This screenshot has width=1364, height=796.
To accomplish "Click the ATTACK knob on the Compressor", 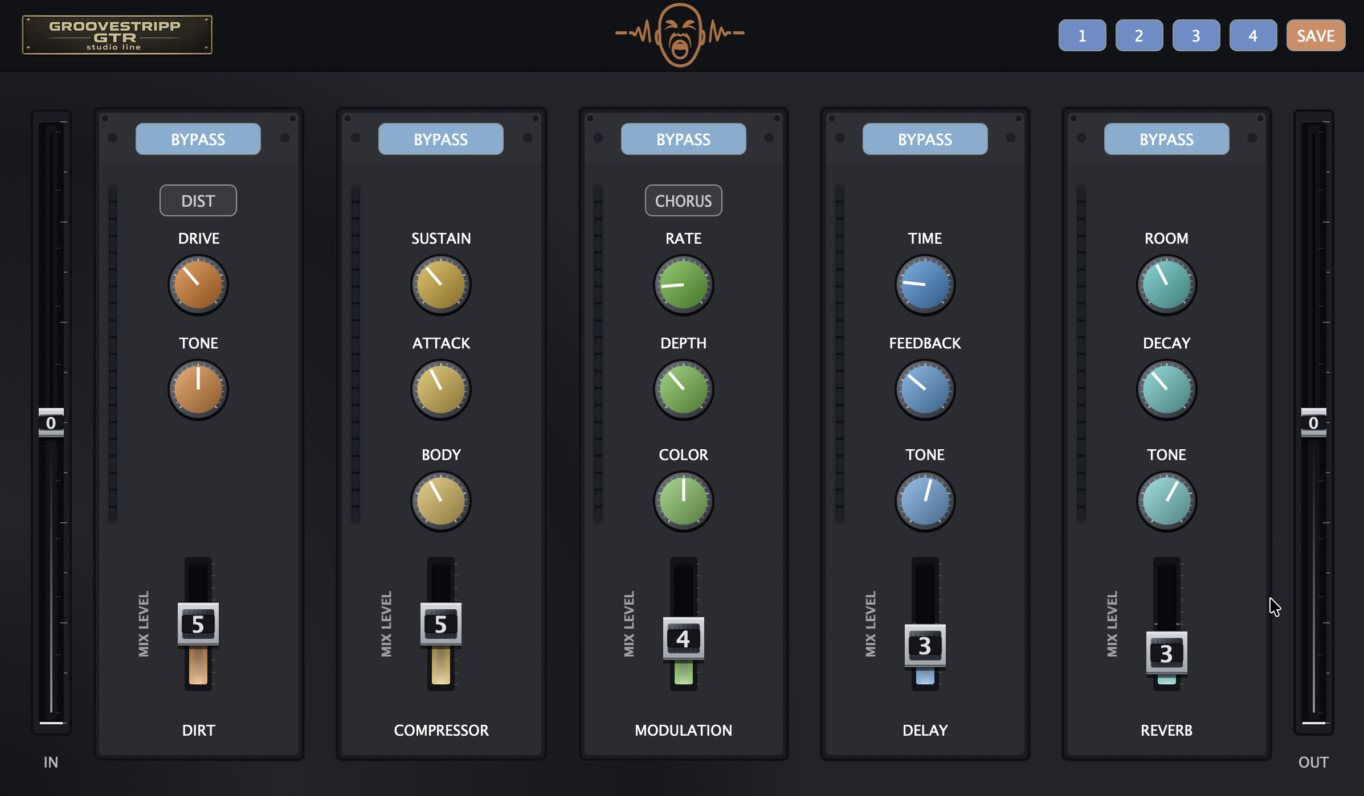I will pos(440,389).
